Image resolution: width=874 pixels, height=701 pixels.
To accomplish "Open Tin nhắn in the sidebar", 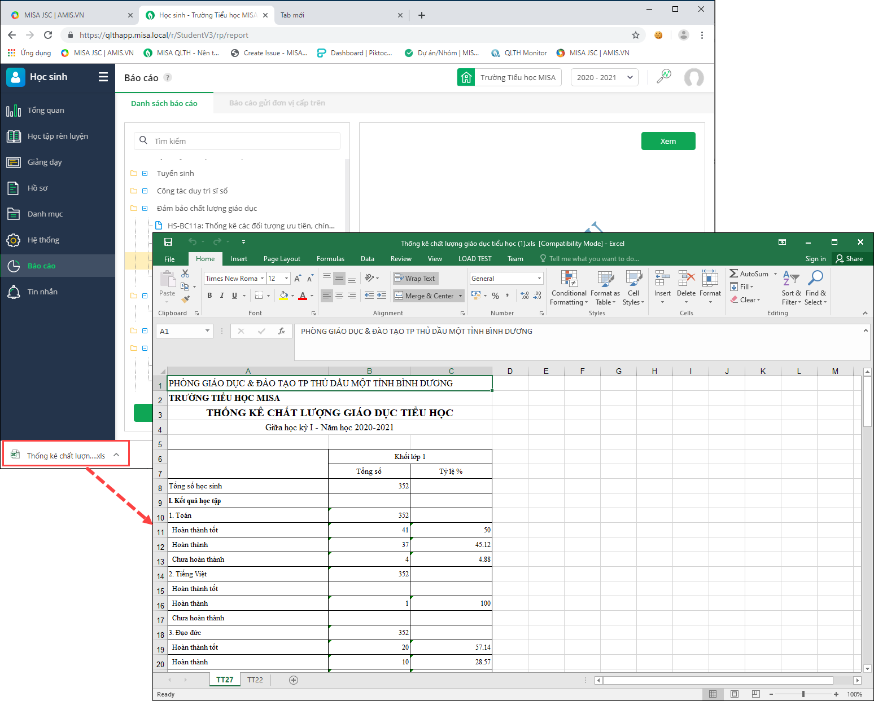I will pyautogui.click(x=42, y=292).
